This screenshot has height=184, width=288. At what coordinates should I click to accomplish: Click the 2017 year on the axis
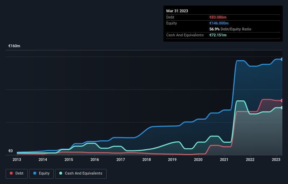point(121,160)
